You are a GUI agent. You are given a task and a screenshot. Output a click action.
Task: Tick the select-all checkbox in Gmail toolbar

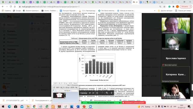(32, 29)
